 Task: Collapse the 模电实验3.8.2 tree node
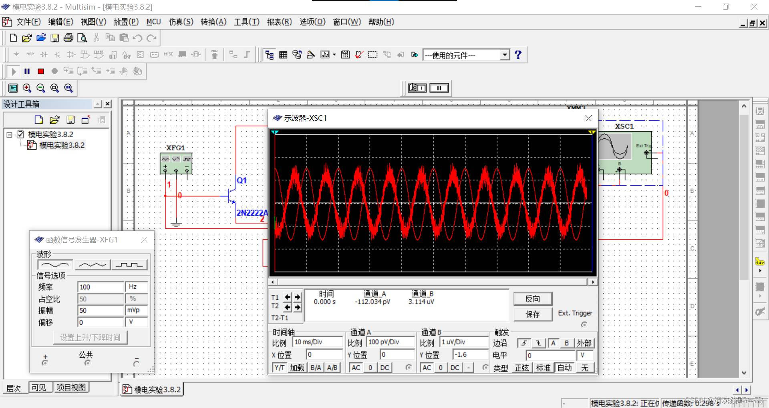click(x=9, y=134)
